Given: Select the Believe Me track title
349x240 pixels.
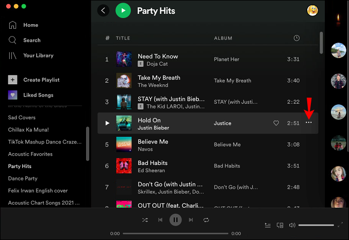Looking at the screenshot, I should 153,141.
